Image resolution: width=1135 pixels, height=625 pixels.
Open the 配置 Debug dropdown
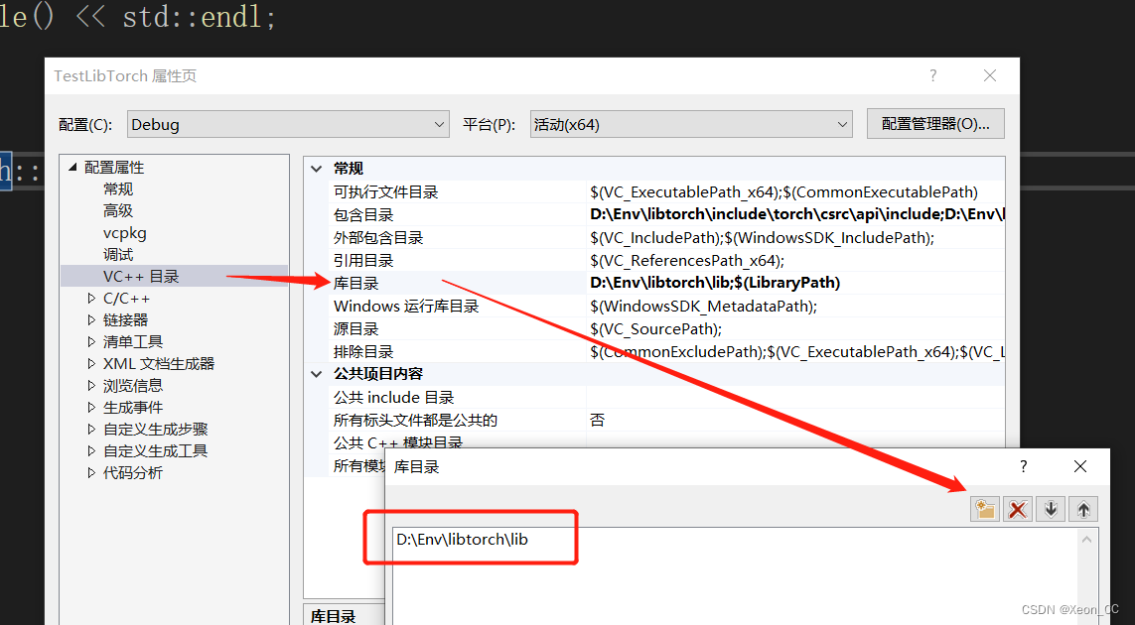[288, 124]
